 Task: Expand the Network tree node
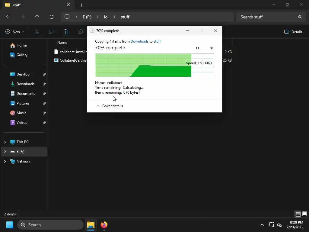[x=5, y=161]
